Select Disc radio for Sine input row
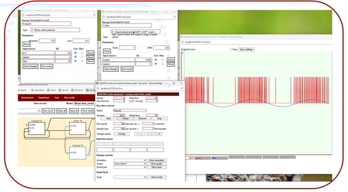Image resolution: width=348 pixels, height=192 pixels. click(x=82, y=61)
